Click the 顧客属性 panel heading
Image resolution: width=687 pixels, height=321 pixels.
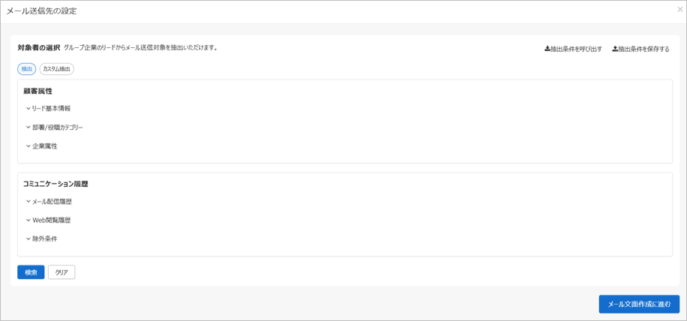pos(38,91)
